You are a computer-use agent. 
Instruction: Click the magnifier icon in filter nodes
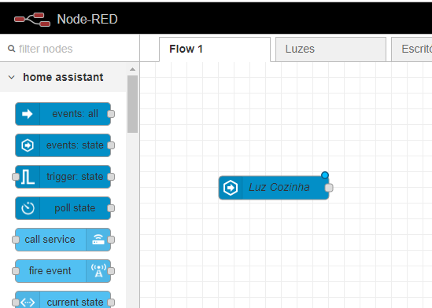coord(11,49)
